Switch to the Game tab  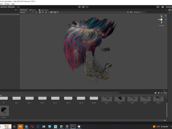(x=33, y=10)
